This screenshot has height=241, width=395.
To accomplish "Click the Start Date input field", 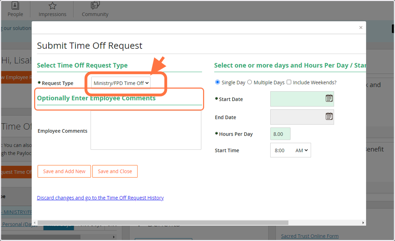I will tap(302, 99).
